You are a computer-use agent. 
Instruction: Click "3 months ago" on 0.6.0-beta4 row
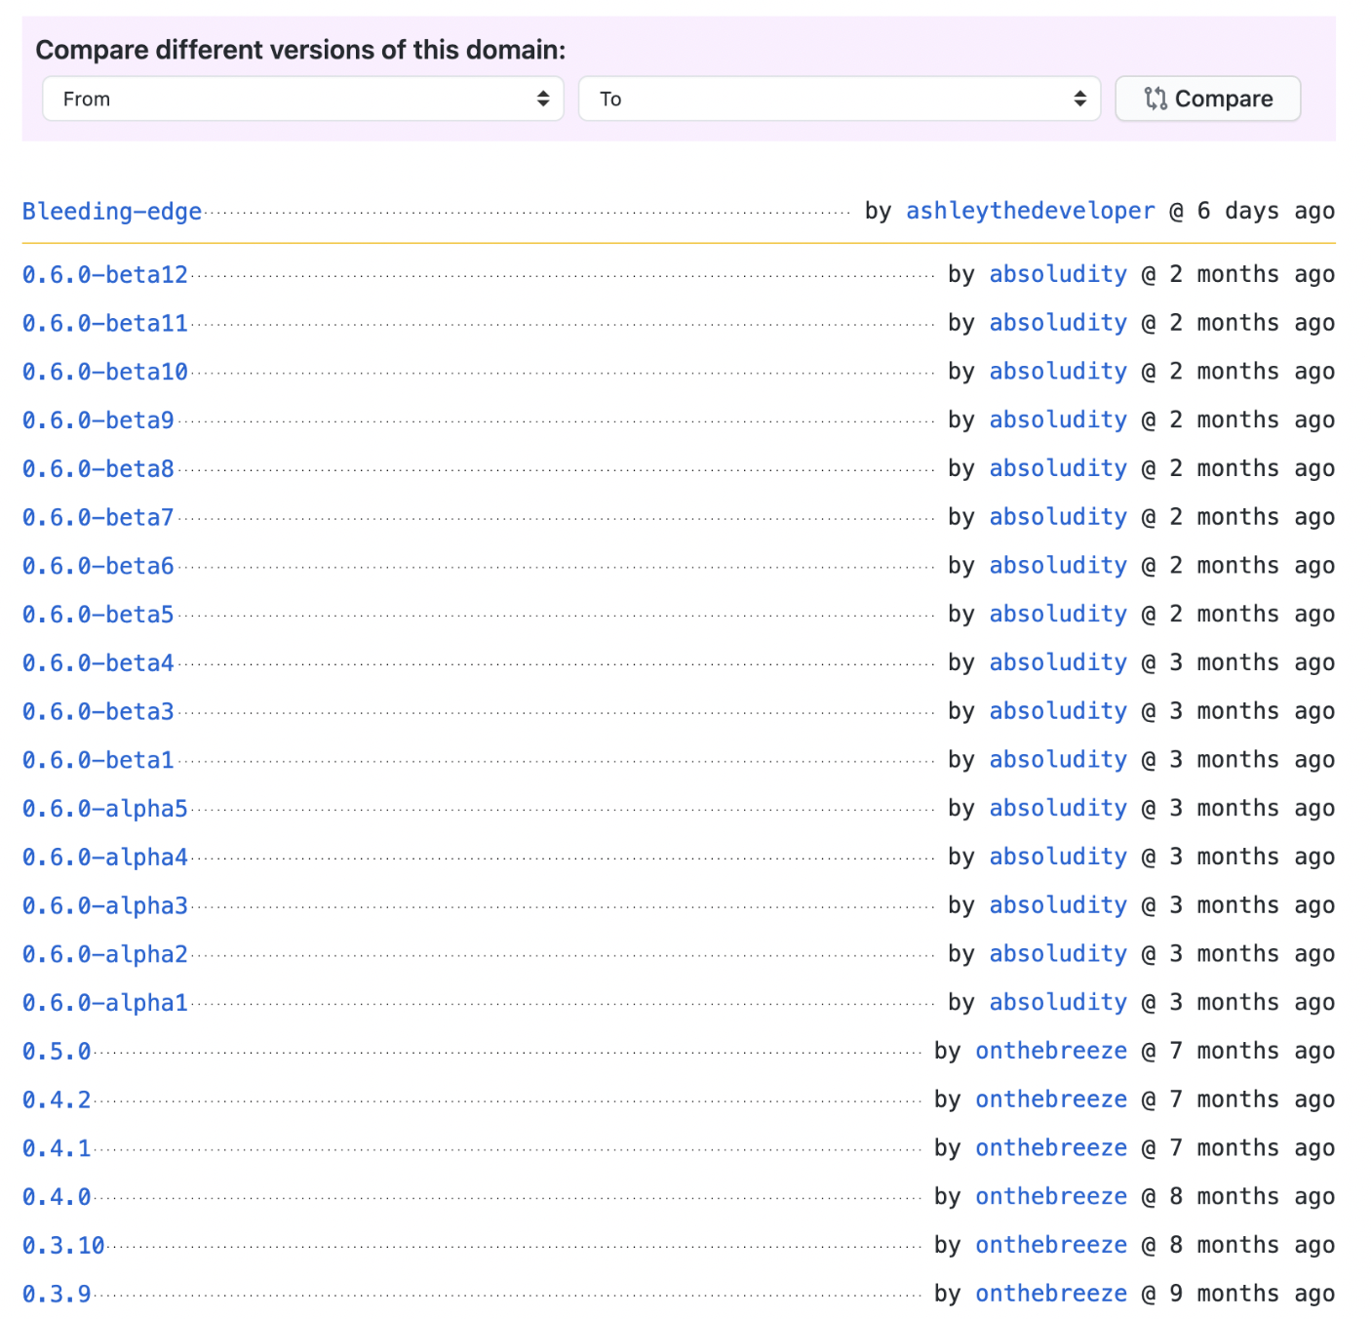coord(1252,663)
